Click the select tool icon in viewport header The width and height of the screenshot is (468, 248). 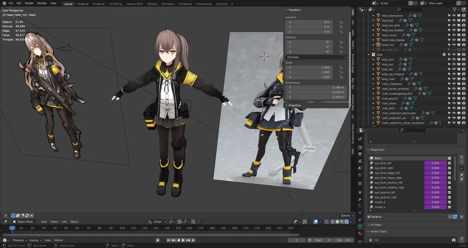coord(6,215)
